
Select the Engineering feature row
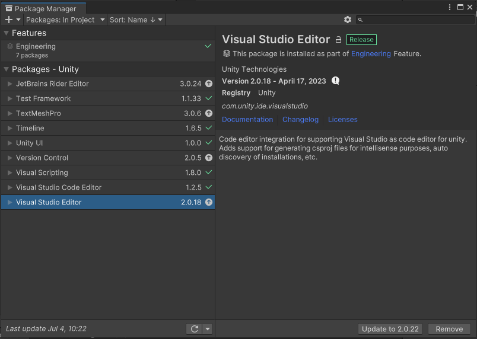click(x=108, y=50)
